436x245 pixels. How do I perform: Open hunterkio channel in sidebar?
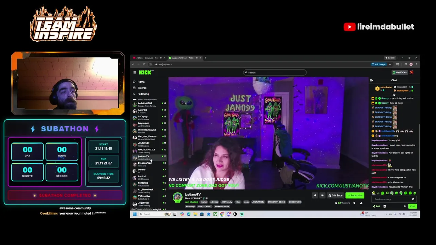149,184
